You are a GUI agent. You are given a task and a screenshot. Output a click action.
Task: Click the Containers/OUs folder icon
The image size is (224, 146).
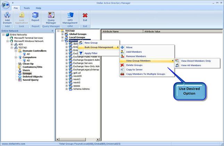[x=20, y=67]
